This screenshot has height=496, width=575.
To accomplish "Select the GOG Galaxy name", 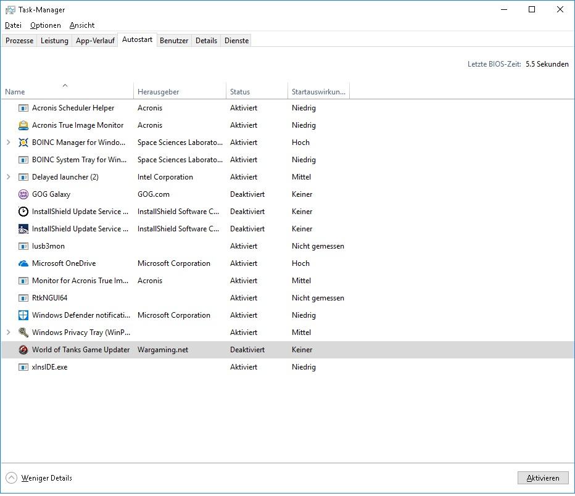I will tap(51, 194).
